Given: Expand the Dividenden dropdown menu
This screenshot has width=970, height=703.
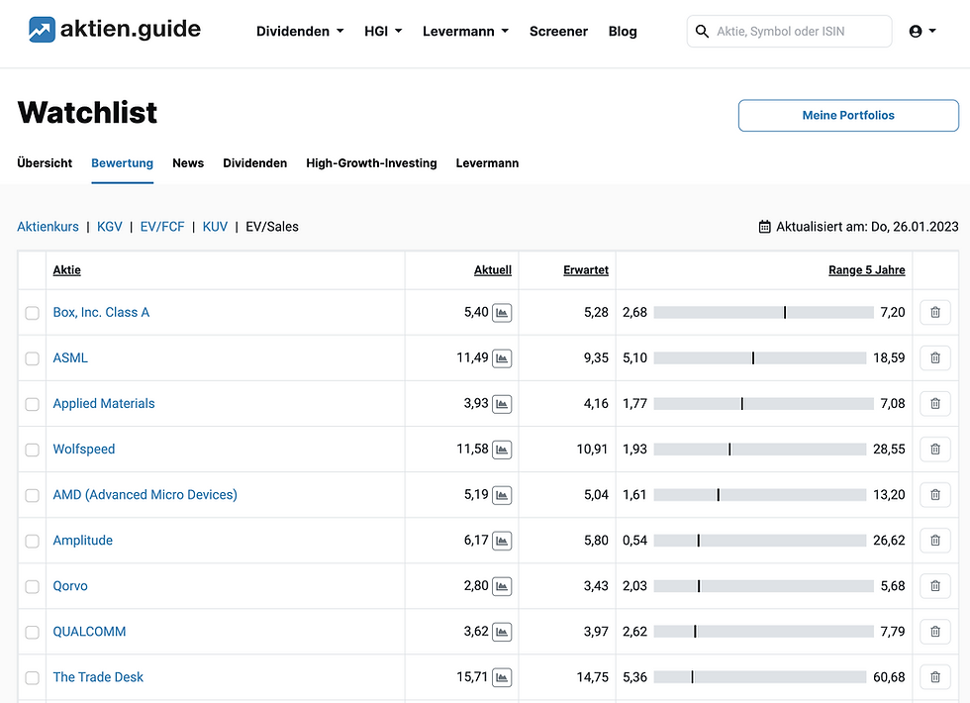Looking at the screenshot, I should (x=300, y=31).
